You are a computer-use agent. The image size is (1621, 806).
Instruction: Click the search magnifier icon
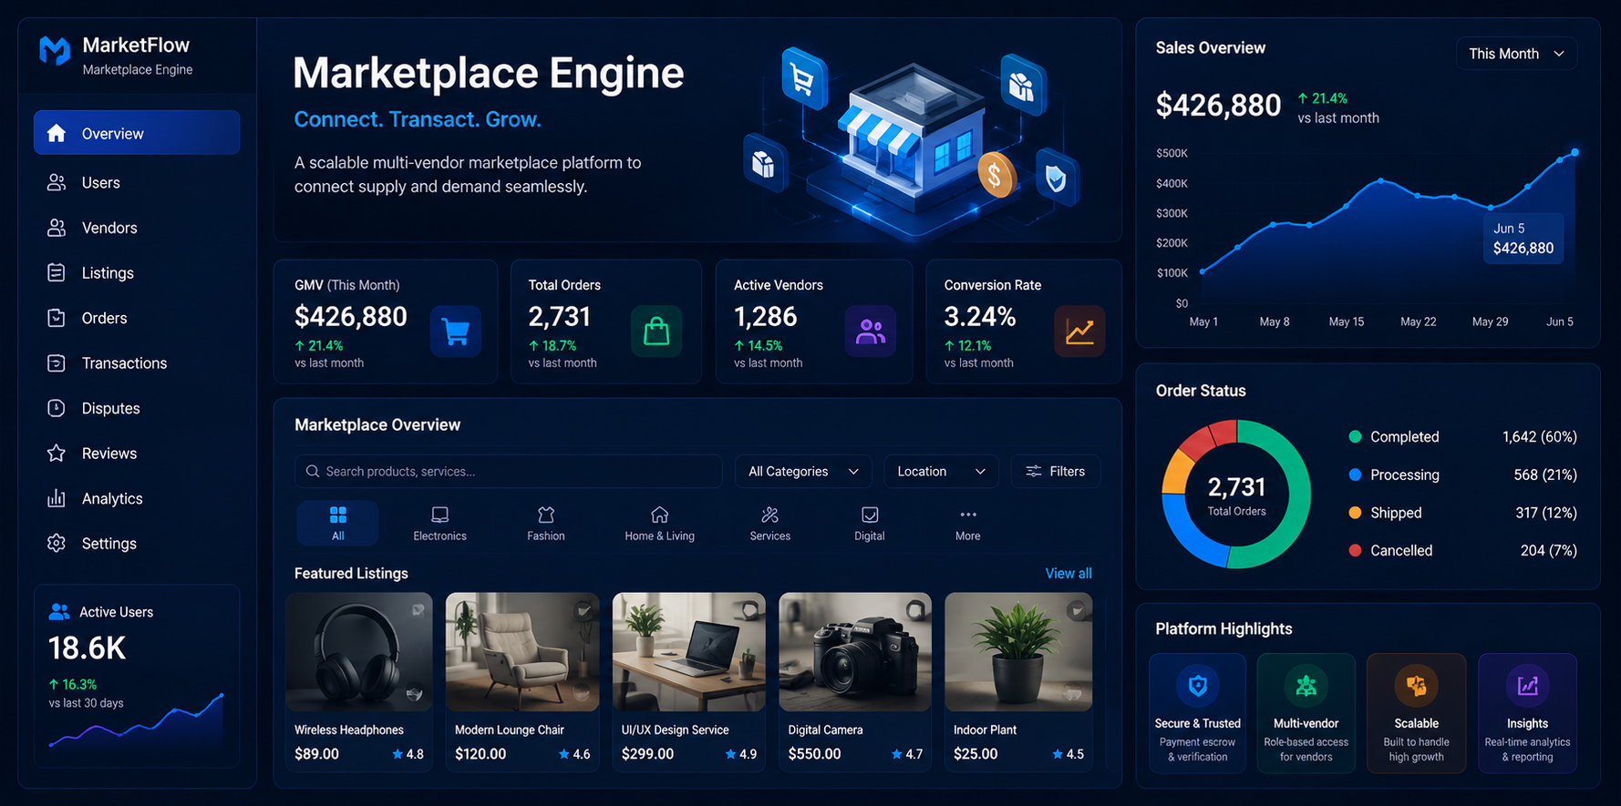(x=313, y=472)
